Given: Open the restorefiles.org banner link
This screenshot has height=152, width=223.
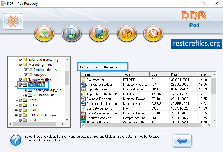Looking at the screenshot, I should (196, 44).
